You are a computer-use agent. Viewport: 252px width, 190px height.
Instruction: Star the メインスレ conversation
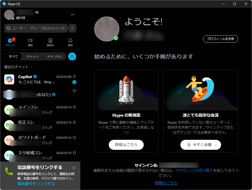74,107
